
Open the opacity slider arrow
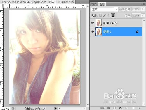click(x=143, y=9)
